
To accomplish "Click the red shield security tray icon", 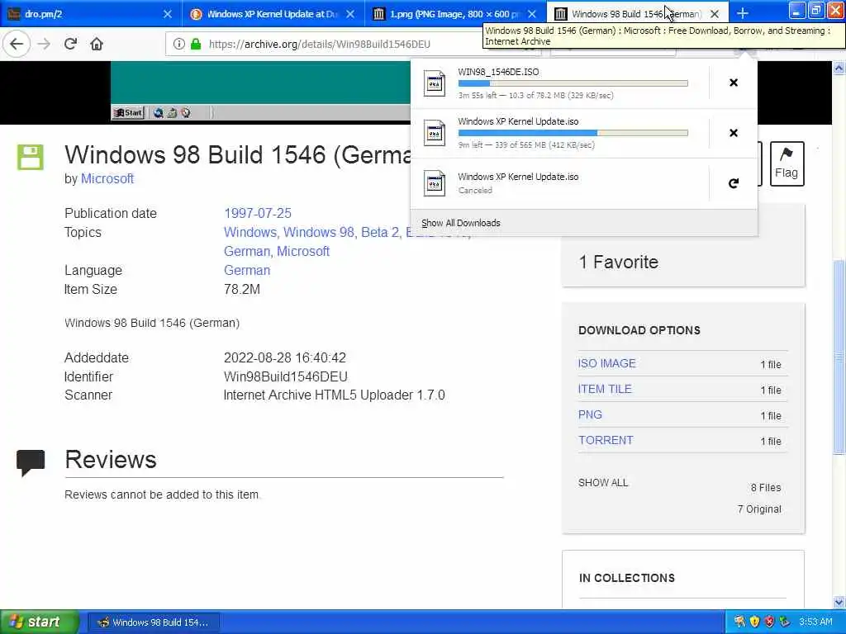I will coord(770,622).
